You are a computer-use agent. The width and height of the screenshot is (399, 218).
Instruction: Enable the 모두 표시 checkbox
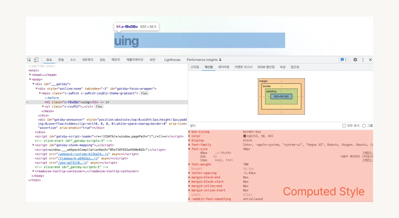point(344,126)
